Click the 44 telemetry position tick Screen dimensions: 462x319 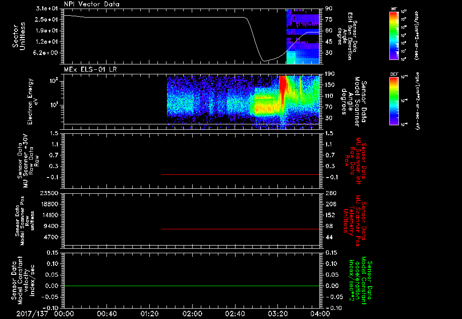point(329,237)
